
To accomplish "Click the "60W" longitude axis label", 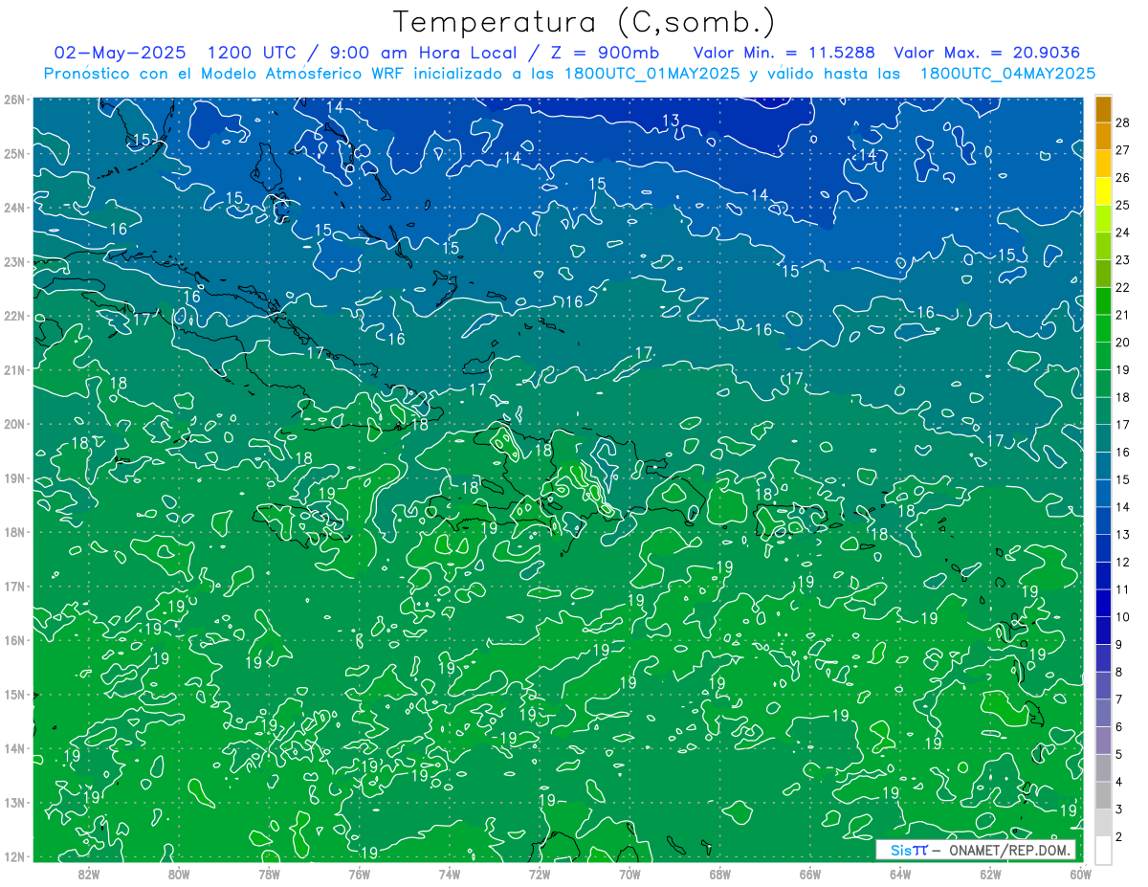I will [x=1080, y=874].
